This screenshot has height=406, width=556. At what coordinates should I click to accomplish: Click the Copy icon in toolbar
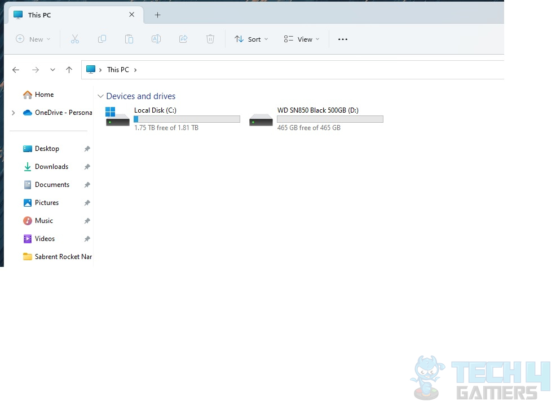(x=102, y=39)
